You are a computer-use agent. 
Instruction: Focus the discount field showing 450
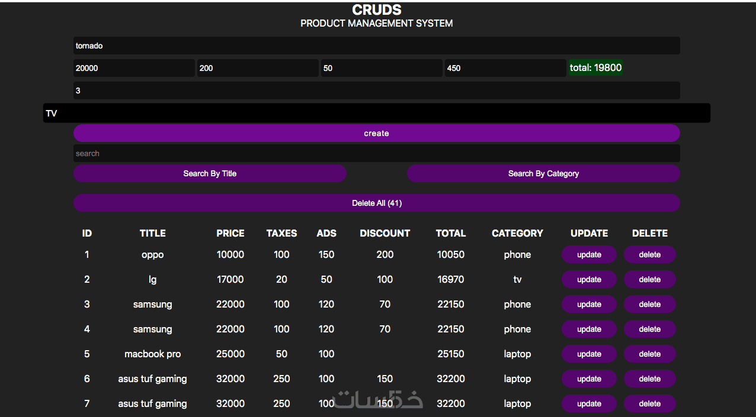click(x=505, y=68)
